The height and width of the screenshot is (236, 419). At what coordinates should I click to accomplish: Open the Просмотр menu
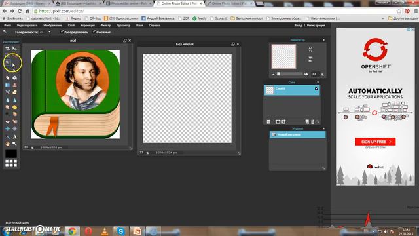pyautogui.click(x=123, y=25)
